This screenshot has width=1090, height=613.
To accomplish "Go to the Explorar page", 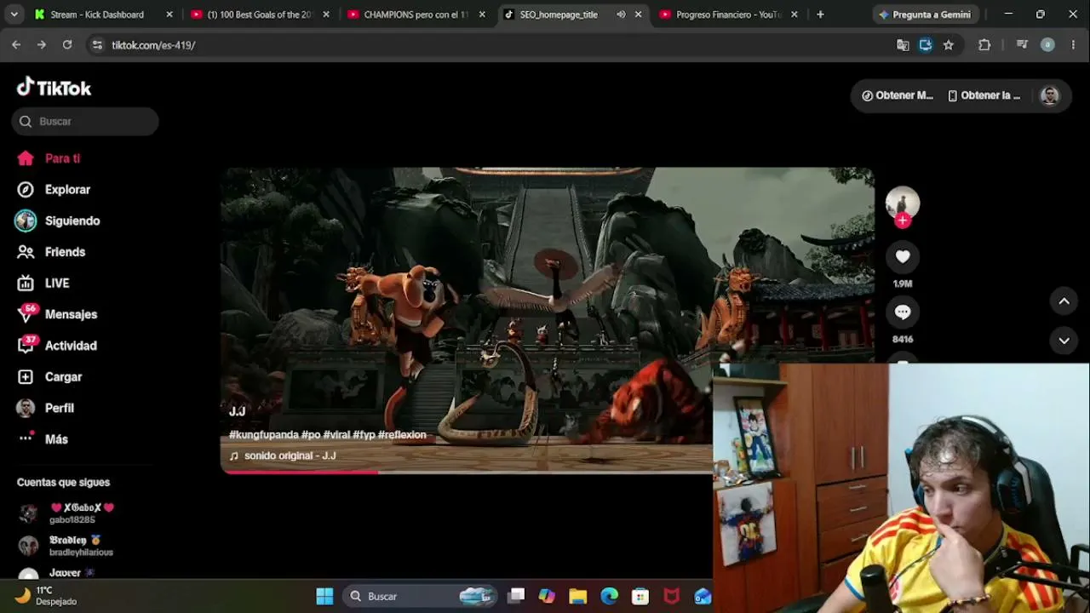I will (x=54, y=190).
